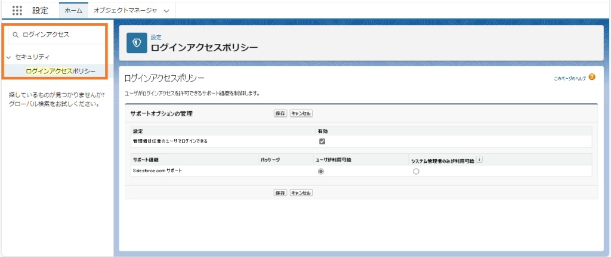Select ユーザが利用可能 radio for Salesforce.com サポート

point(321,171)
